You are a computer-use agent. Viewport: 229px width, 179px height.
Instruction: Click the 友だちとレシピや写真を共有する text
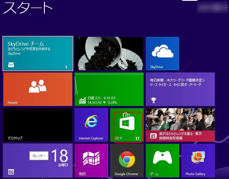[x=29, y=49]
